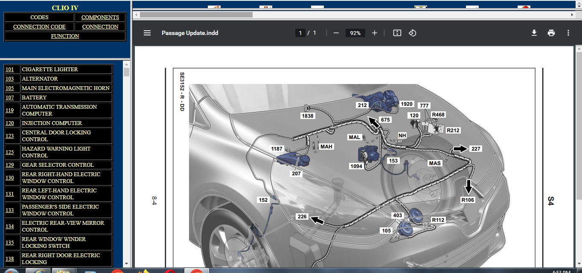Print the PDF document

tap(551, 33)
